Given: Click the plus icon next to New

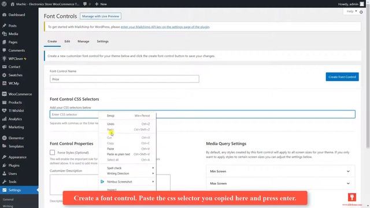Looking at the screenshot, I should pyautogui.click(x=97, y=4).
